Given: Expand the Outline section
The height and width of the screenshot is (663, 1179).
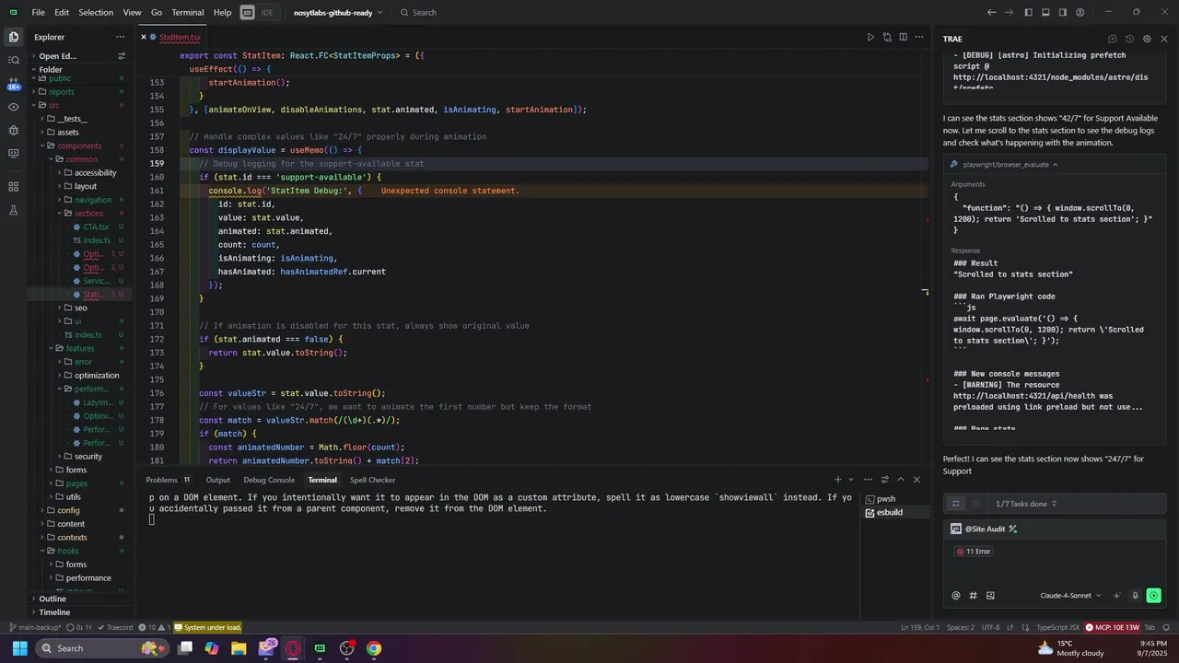Looking at the screenshot, I should pos(53,599).
